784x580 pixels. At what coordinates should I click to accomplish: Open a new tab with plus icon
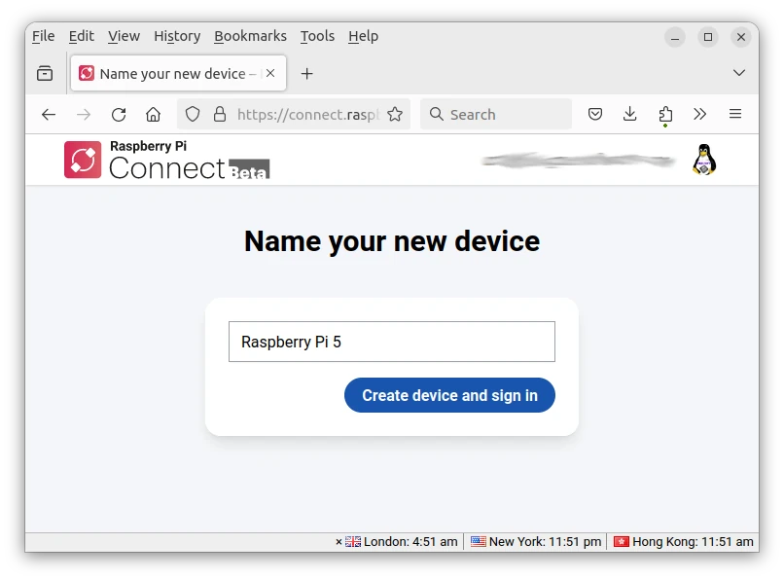click(307, 74)
